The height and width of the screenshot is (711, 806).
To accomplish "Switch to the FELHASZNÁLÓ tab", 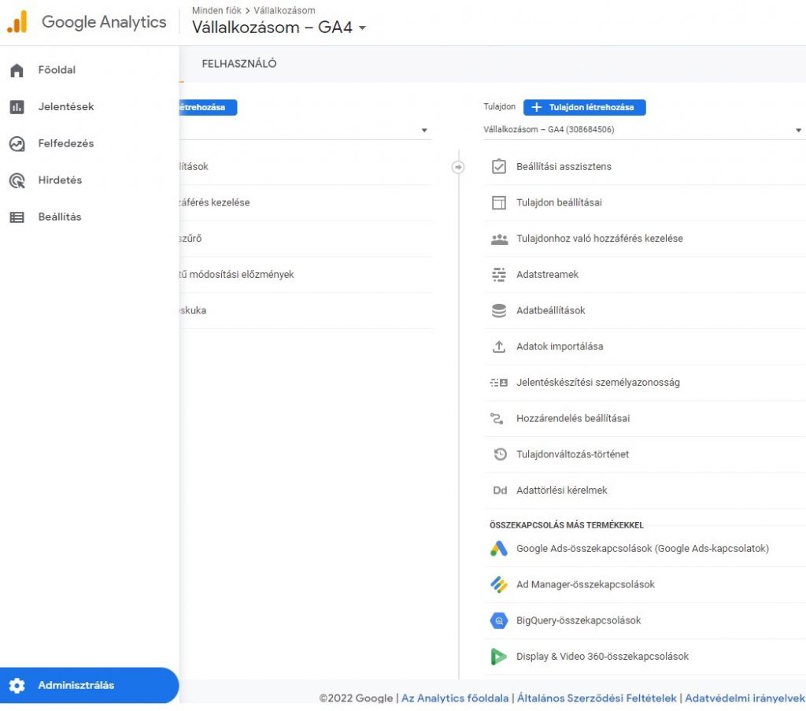I will 239,64.
